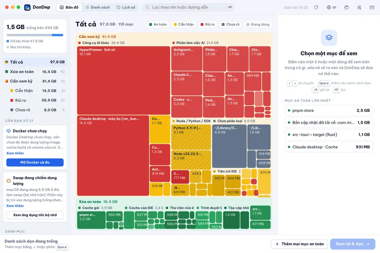
Task: Open the mail feedback icon
Action: (x=372, y=7)
